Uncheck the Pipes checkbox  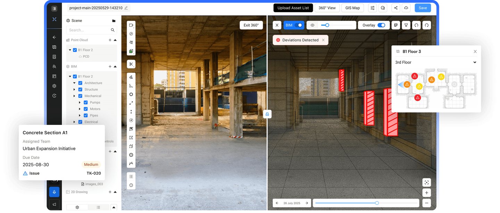click(86, 116)
